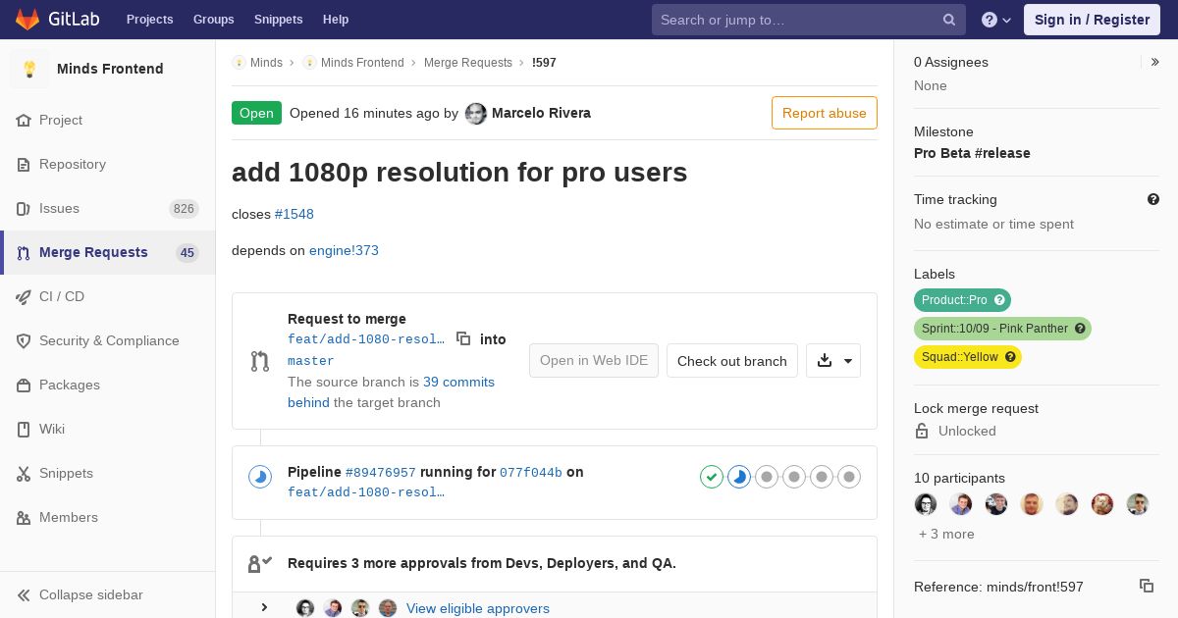Image resolution: width=1178 pixels, height=618 pixels.
Task: Copy the source branch name
Action: (463, 338)
